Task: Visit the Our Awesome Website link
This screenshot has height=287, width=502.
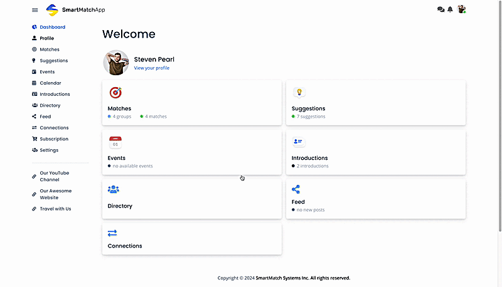Action: click(56, 194)
